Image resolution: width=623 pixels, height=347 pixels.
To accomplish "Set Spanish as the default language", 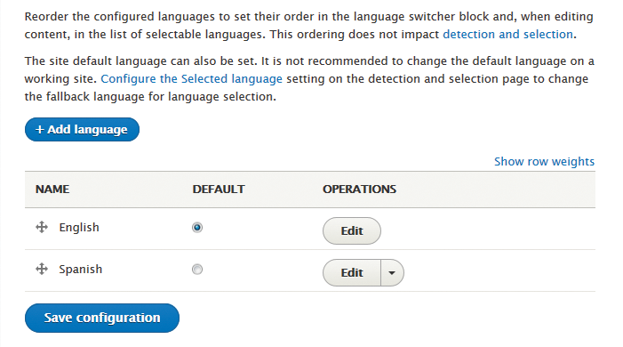I will [x=197, y=270].
